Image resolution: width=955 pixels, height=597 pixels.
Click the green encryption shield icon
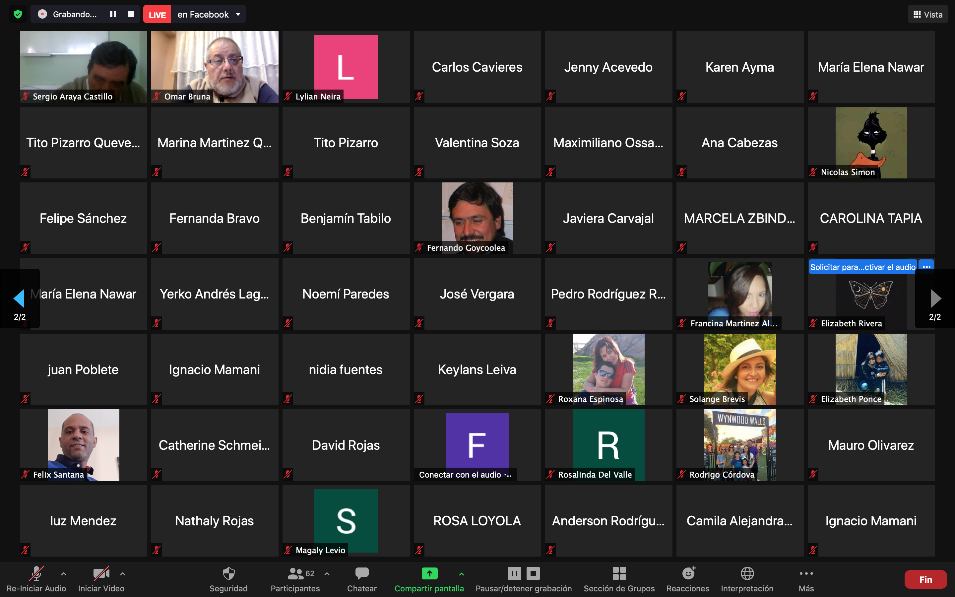(18, 14)
